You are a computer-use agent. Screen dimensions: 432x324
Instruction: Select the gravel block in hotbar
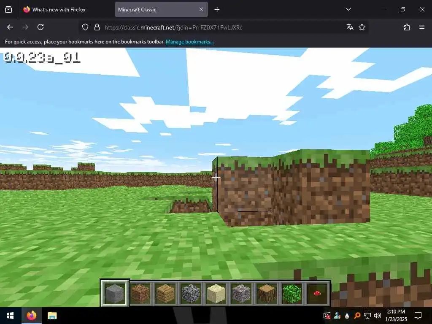241,294
